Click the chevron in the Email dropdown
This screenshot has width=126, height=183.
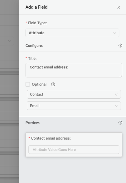point(116,106)
